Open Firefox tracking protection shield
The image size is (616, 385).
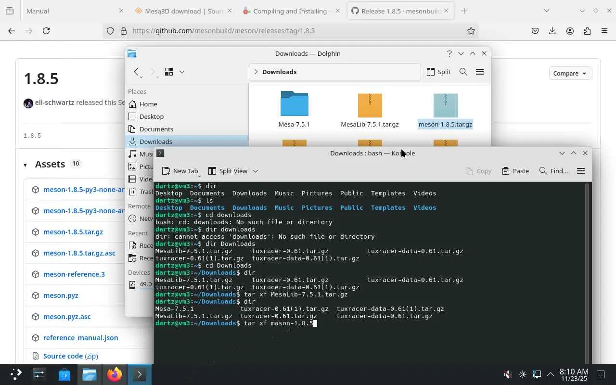[110, 31]
